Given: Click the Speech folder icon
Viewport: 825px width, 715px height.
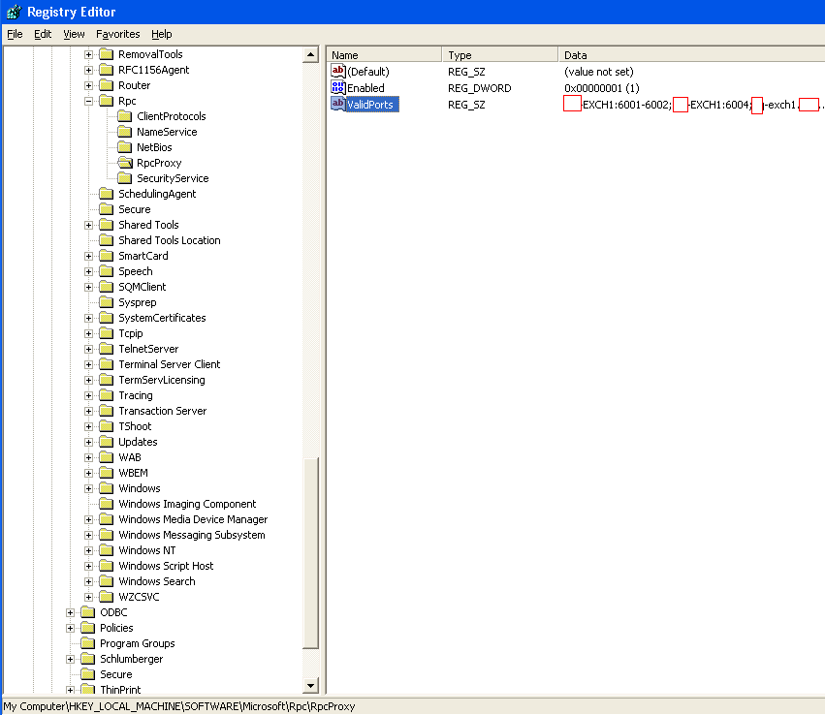Looking at the screenshot, I should (107, 271).
